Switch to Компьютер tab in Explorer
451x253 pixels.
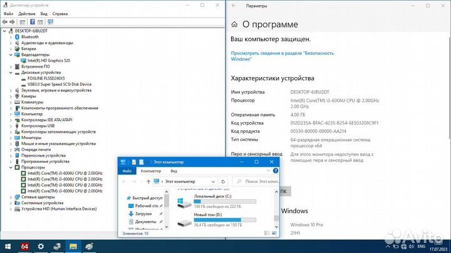click(x=151, y=171)
